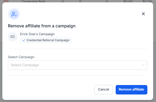The height and width of the screenshot is (102, 156).
Task: Click the Credential Refe row name in background
Action: (x=34, y=1)
